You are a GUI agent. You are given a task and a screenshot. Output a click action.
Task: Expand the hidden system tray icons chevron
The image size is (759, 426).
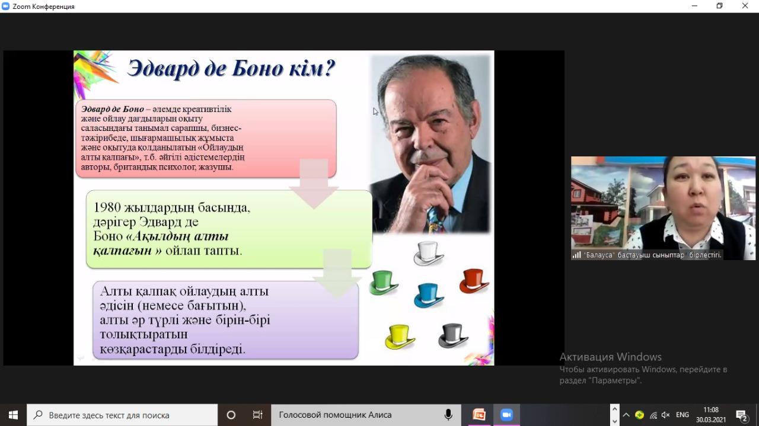[x=626, y=415]
